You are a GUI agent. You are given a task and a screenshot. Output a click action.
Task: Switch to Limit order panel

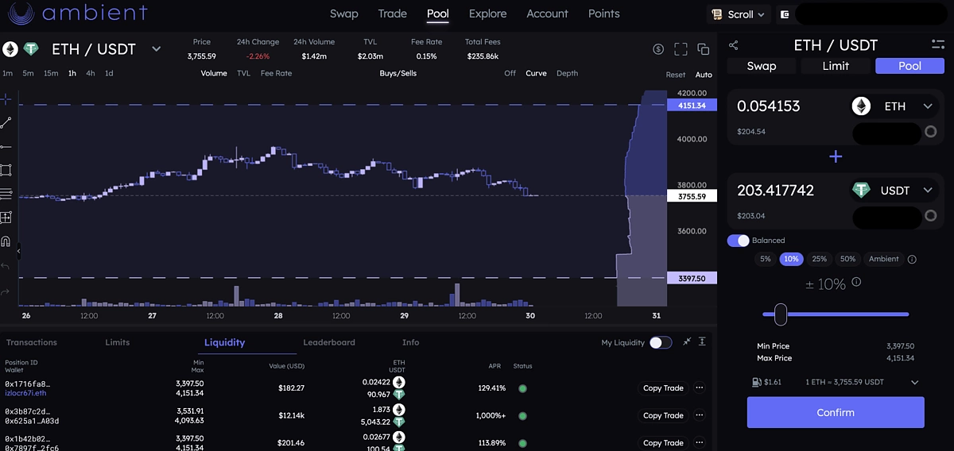click(836, 66)
